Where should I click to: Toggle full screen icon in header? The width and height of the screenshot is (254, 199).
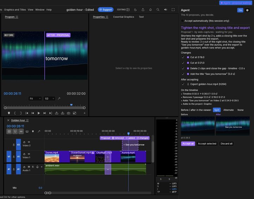[x=173, y=10]
